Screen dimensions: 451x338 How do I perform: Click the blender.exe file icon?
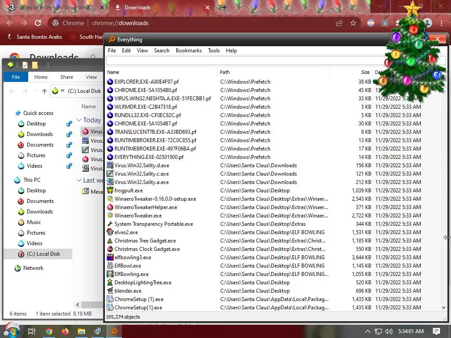tap(110, 290)
